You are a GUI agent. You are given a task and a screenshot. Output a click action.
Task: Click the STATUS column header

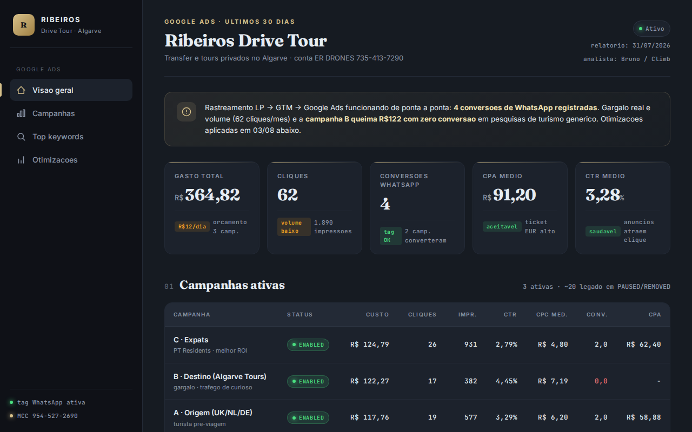tap(300, 315)
